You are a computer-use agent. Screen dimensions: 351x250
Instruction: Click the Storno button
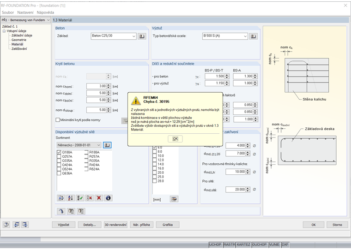click(337, 225)
